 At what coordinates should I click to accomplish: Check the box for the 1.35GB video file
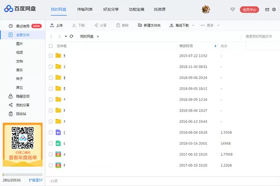click(51, 132)
